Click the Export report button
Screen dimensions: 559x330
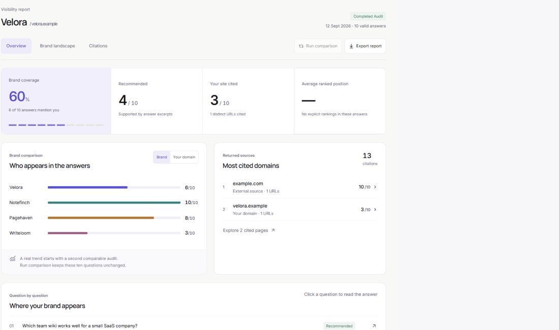pos(365,46)
